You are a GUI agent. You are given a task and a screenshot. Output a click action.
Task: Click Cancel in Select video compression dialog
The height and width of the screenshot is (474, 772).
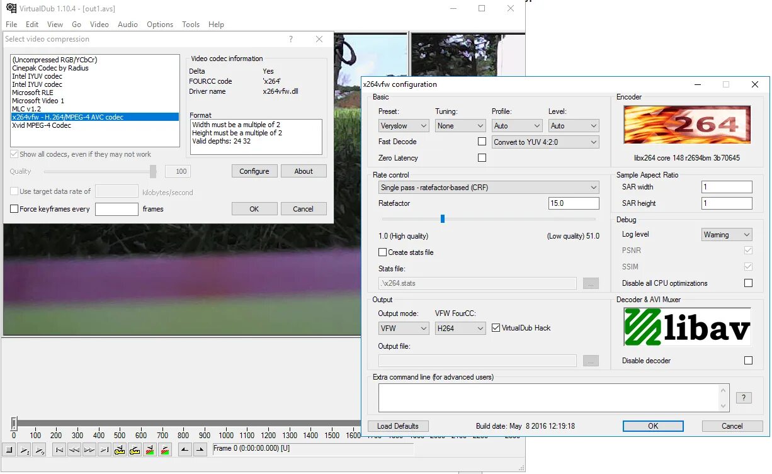point(304,209)
